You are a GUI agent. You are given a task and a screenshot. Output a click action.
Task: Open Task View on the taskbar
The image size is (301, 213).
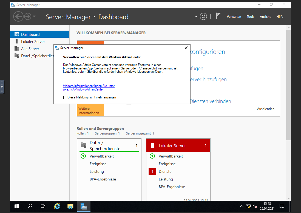(x=43, y=206)
